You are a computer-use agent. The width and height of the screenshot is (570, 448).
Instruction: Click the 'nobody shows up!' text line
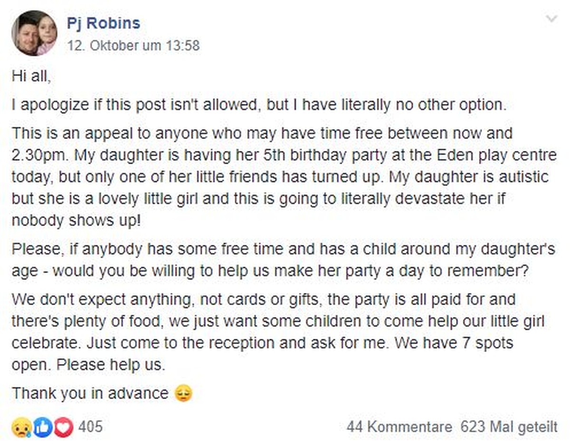[74, 221]
